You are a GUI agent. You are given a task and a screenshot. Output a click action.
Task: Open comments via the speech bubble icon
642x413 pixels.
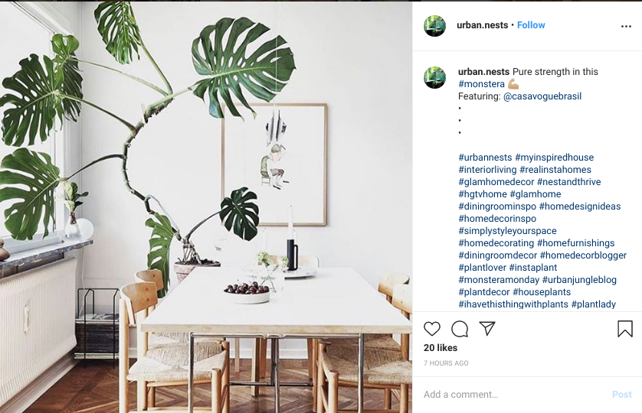460,329
